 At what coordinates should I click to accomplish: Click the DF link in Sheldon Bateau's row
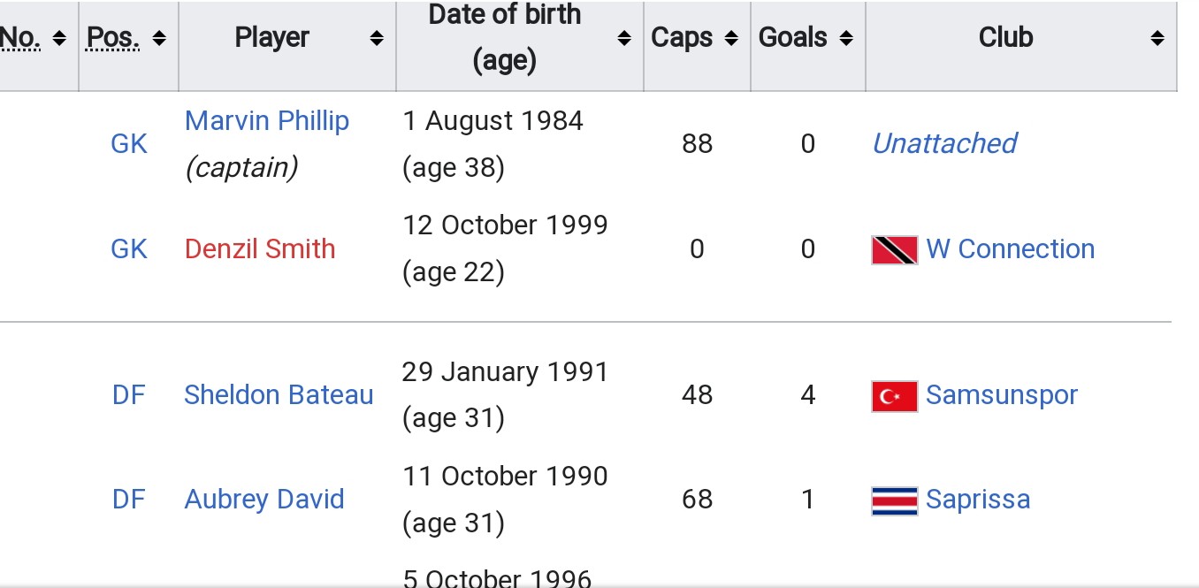tap(129, 395)
